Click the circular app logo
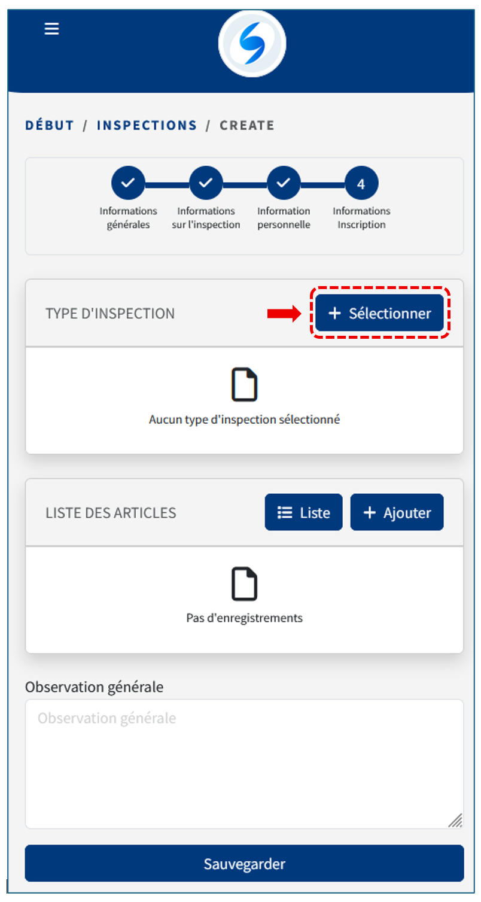 click(x=252, y=44)
